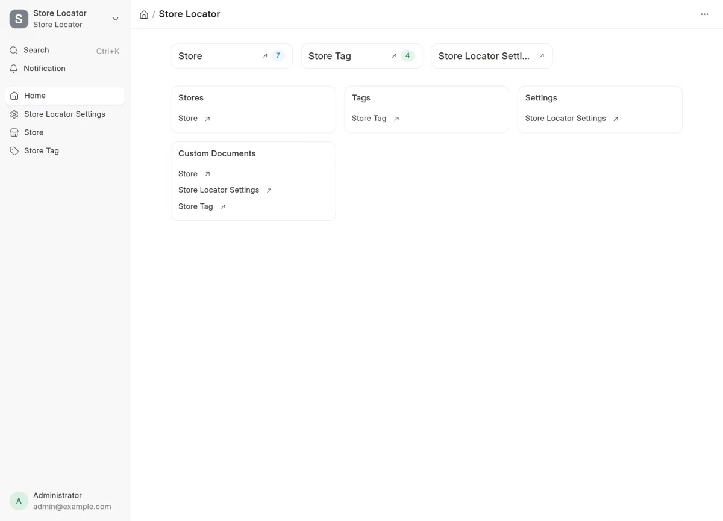Click arrow beside Store under Custom Documents
Viewport: 723px width, 521px height.
click(x=207, y=174)
